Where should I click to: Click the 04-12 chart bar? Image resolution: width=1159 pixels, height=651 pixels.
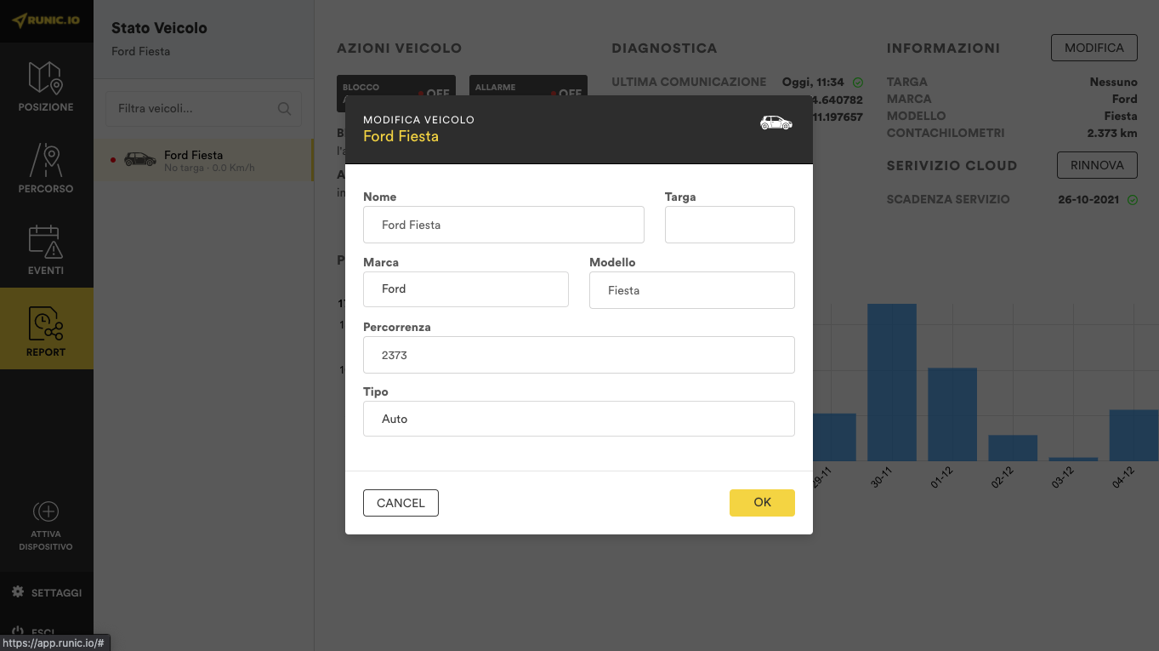[x=1133, y=436]
